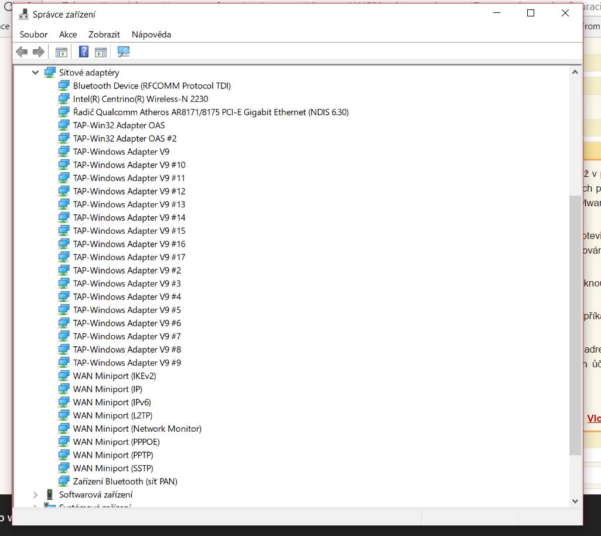Image resolution: width=601 pixels, height=536 pixels.
Task: Select TAP-Windows Adapter V9 #7
Action: (x=127, y=336)
